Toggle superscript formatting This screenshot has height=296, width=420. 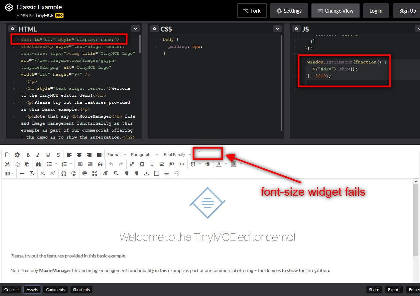pyautogui.click(x=53, y=173)
